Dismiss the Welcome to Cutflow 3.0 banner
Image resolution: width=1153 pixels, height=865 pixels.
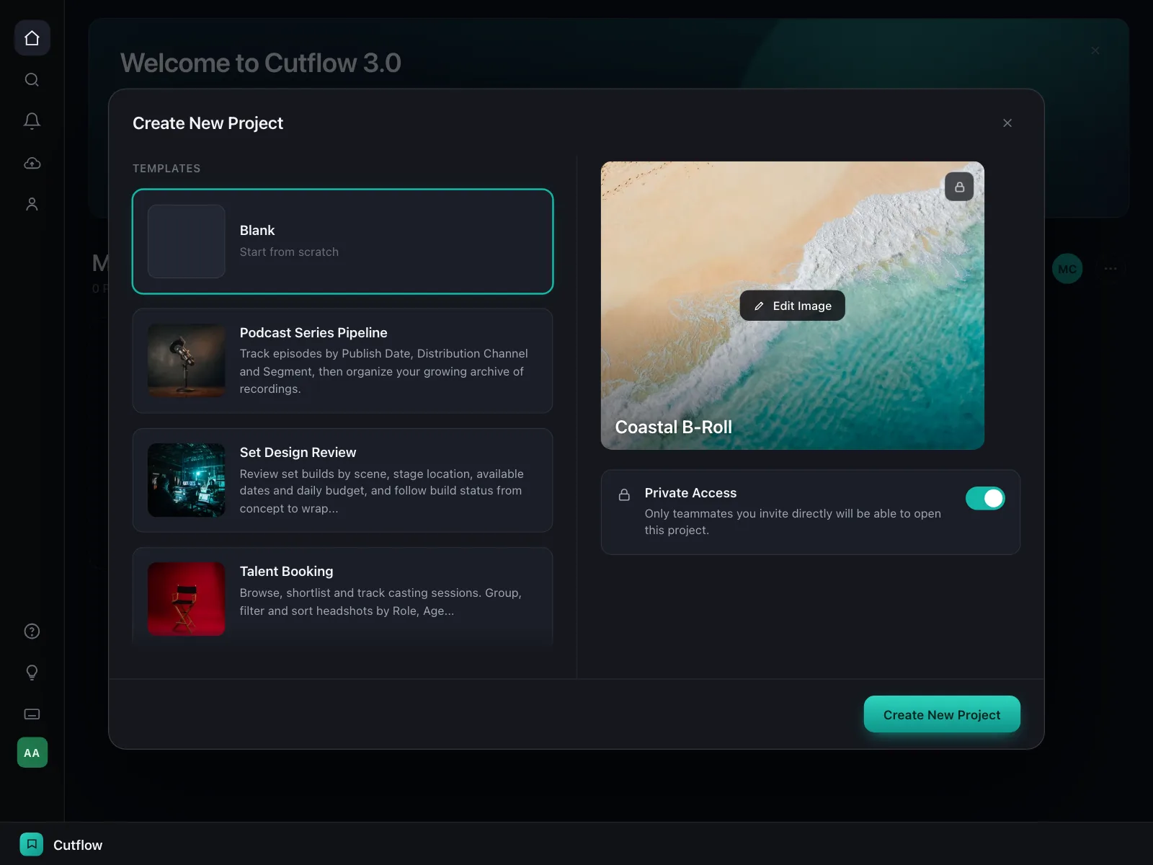pyautogui.click(x=1095, y=50)
